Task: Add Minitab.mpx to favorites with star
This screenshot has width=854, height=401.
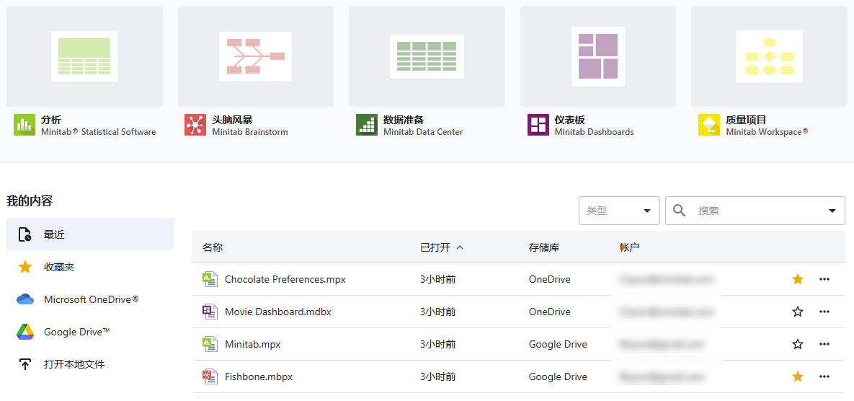Action: (798, 344)
